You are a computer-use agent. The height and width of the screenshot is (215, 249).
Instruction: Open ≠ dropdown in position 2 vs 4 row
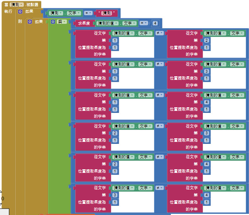coord(159,157)
